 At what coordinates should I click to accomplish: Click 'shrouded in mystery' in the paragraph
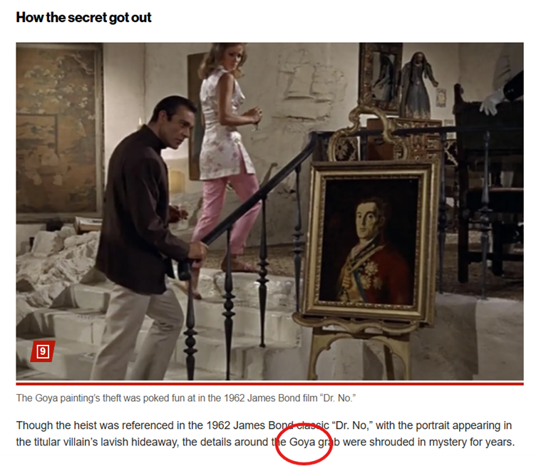pyautogui.click(x=419, y=442)
